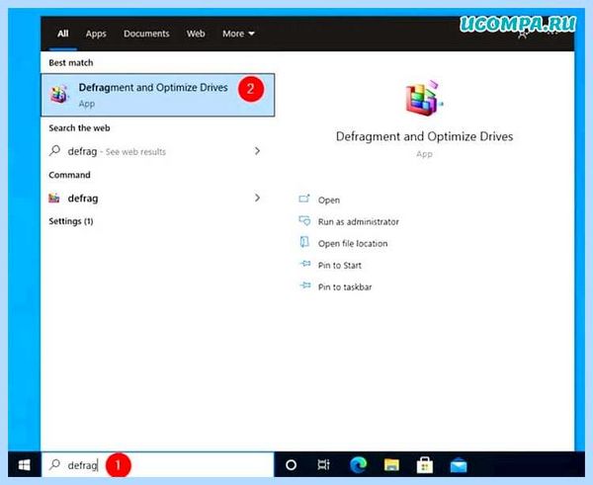Launch Microsoft Edge from the taskbar
The height and width of the screenshot is (485, 593).
(x=358, y=465)
